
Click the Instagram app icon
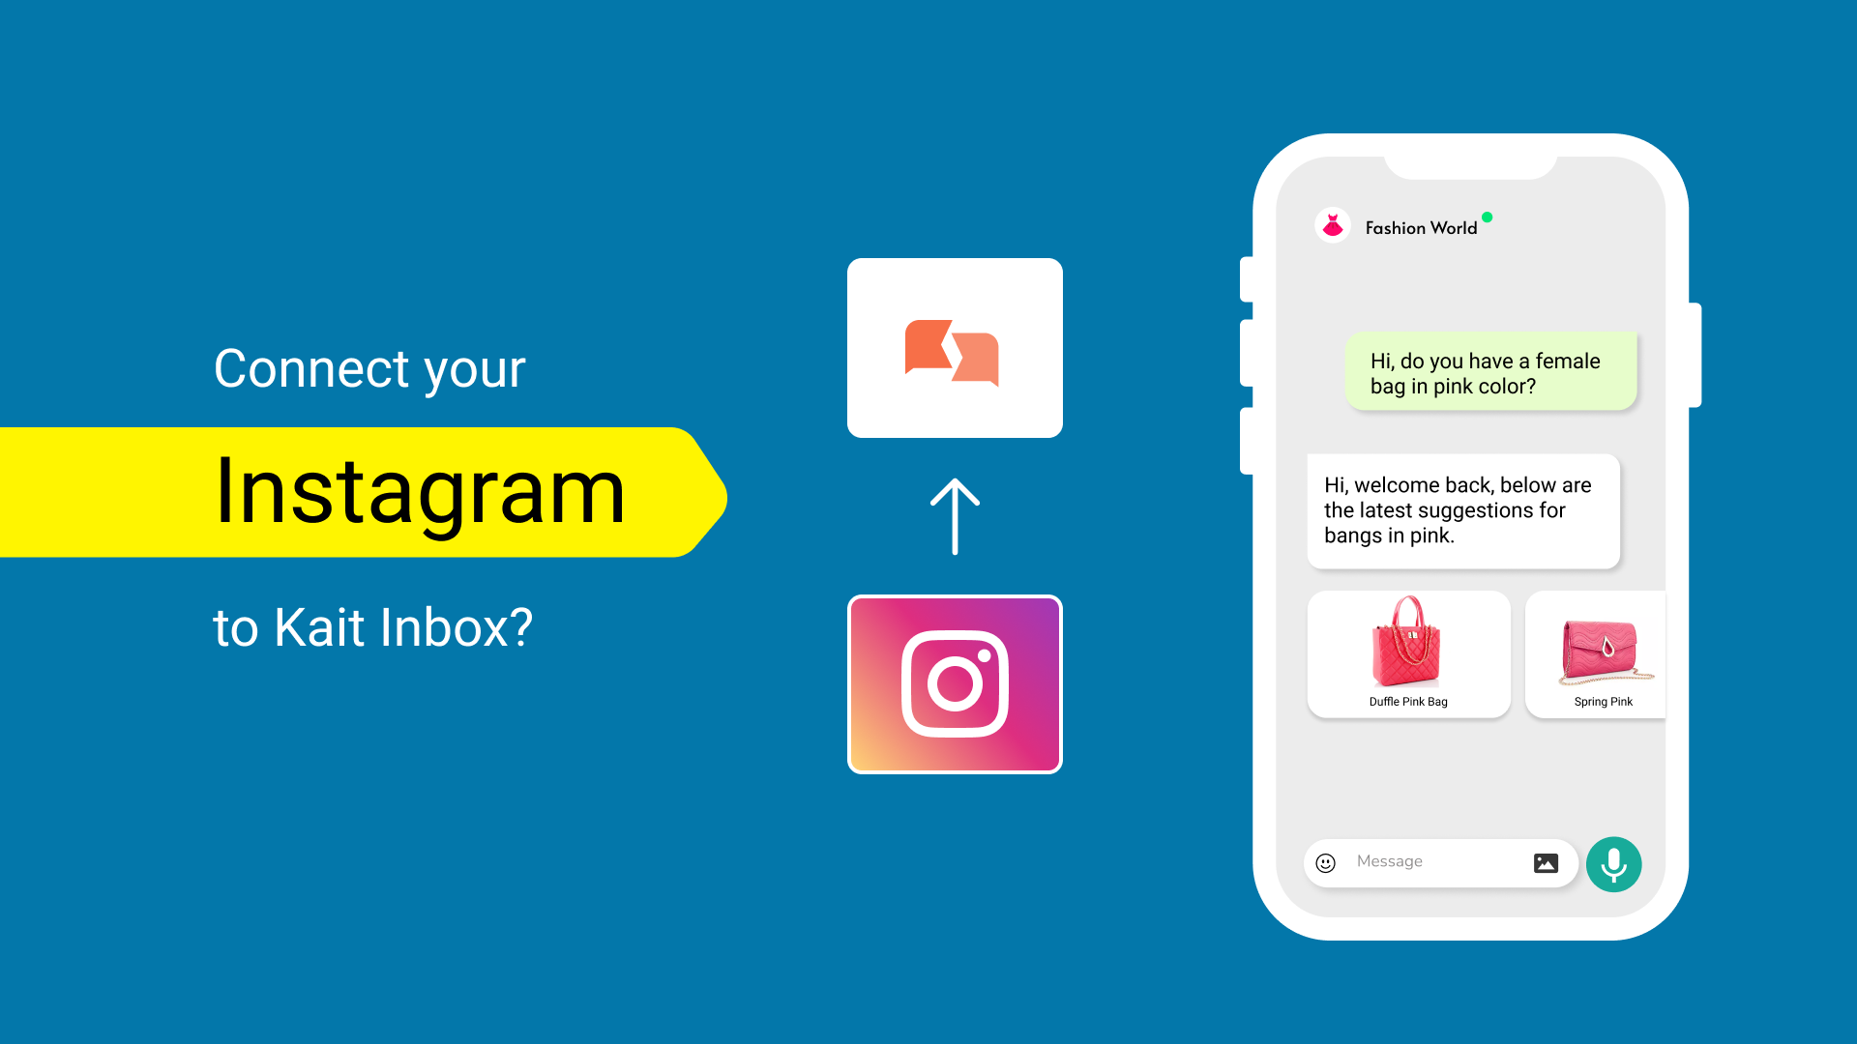click(x=956, y=683)
